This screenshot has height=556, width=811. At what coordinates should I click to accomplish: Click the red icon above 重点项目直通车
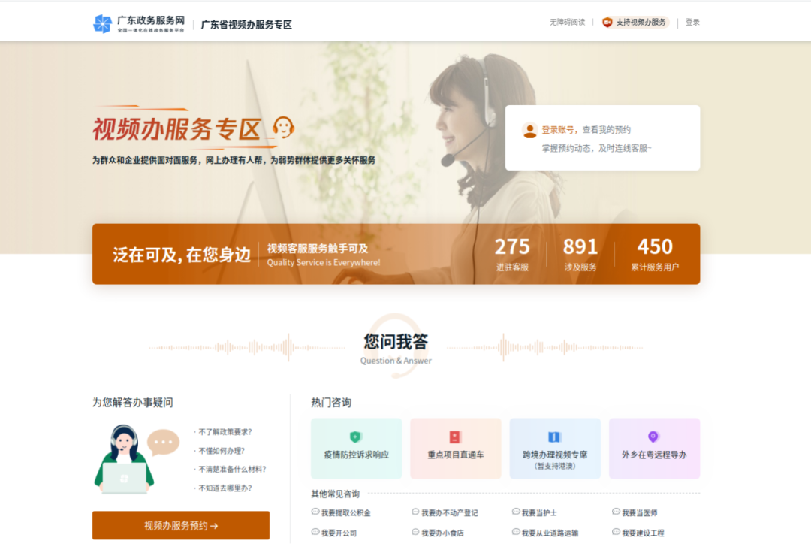coord(455,437)
